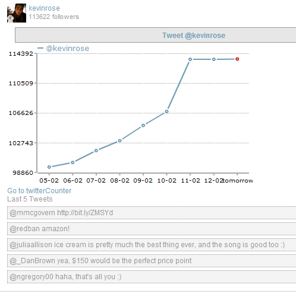The image size is (296, 294).
Task: Click the kevinrose username link
Action: pos(44,8)
